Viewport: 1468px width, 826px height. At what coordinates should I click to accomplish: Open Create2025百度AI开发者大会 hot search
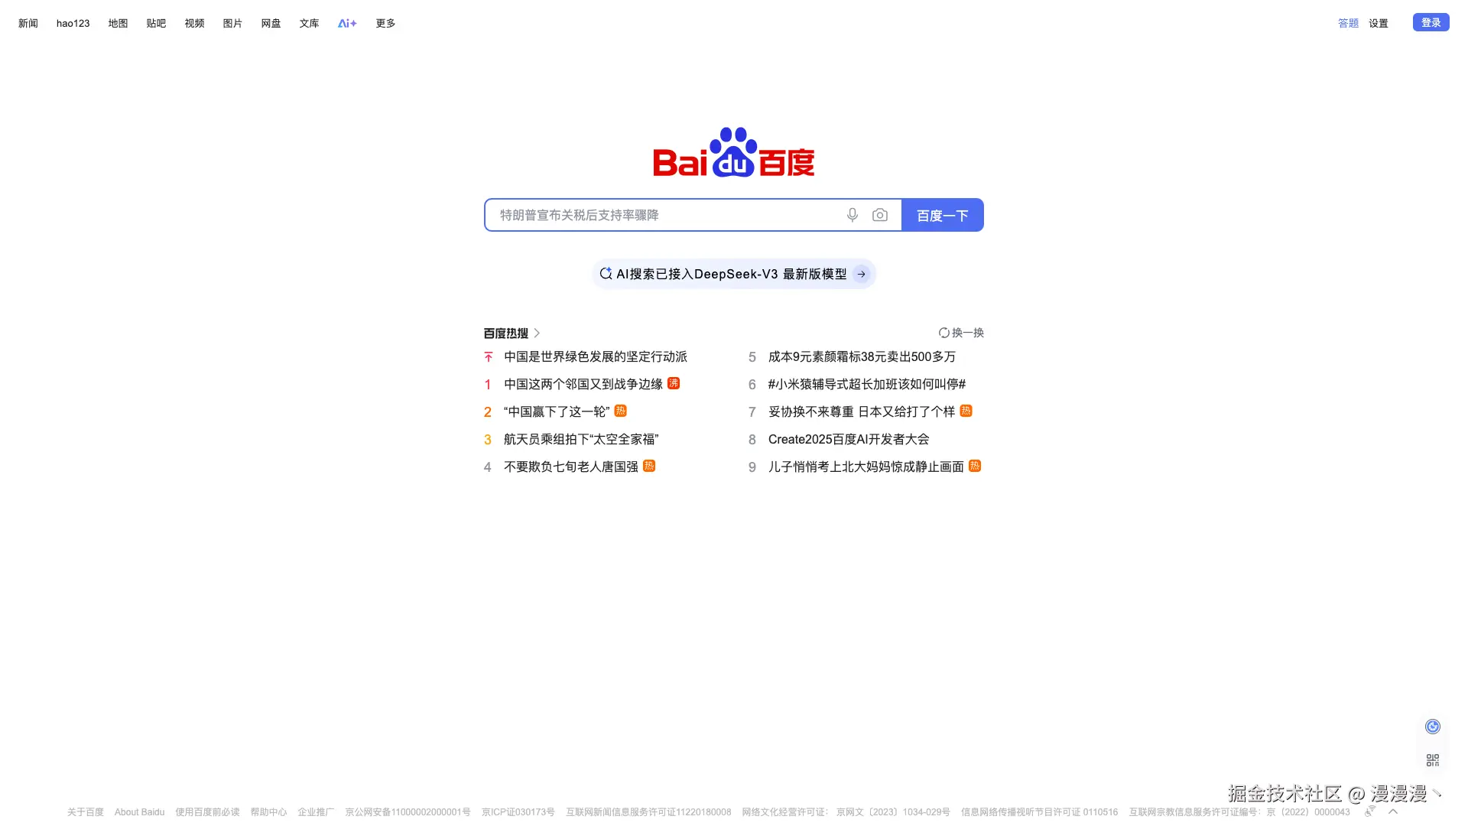click(848, 440)
